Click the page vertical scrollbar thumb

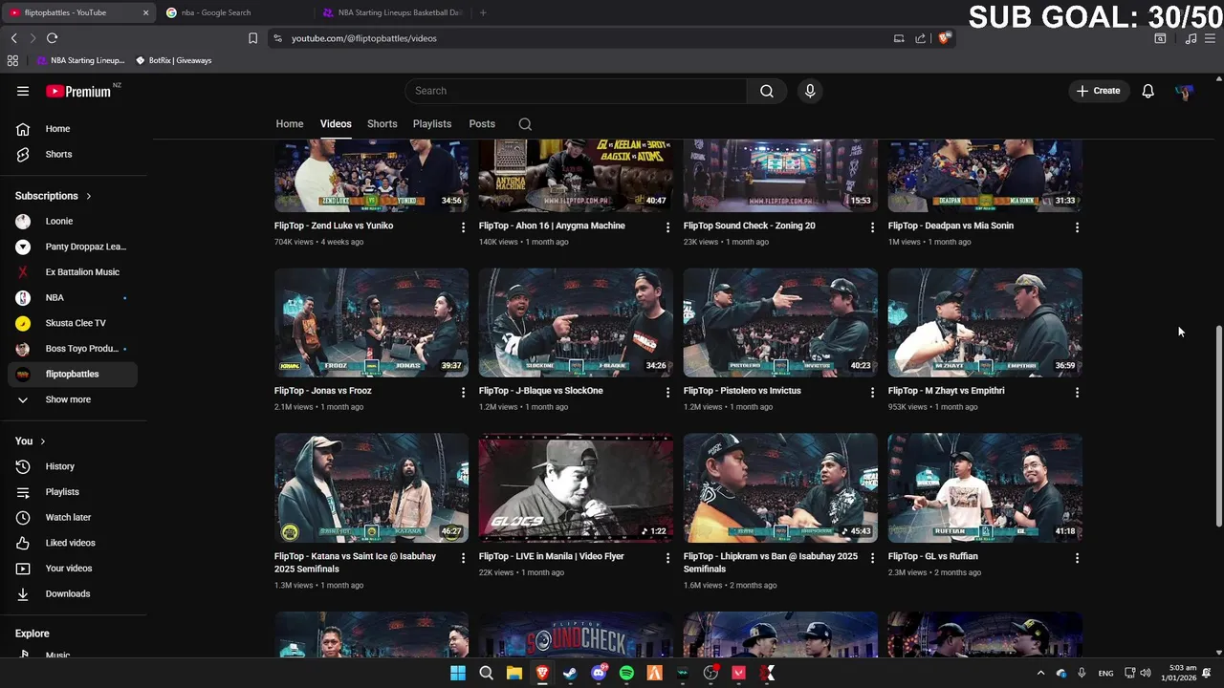click(1218, 425)
